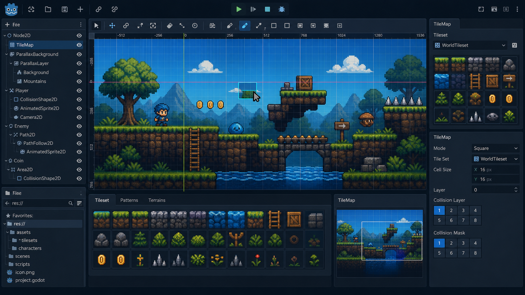Select the Background node in tree

click(x=36, y=72)
